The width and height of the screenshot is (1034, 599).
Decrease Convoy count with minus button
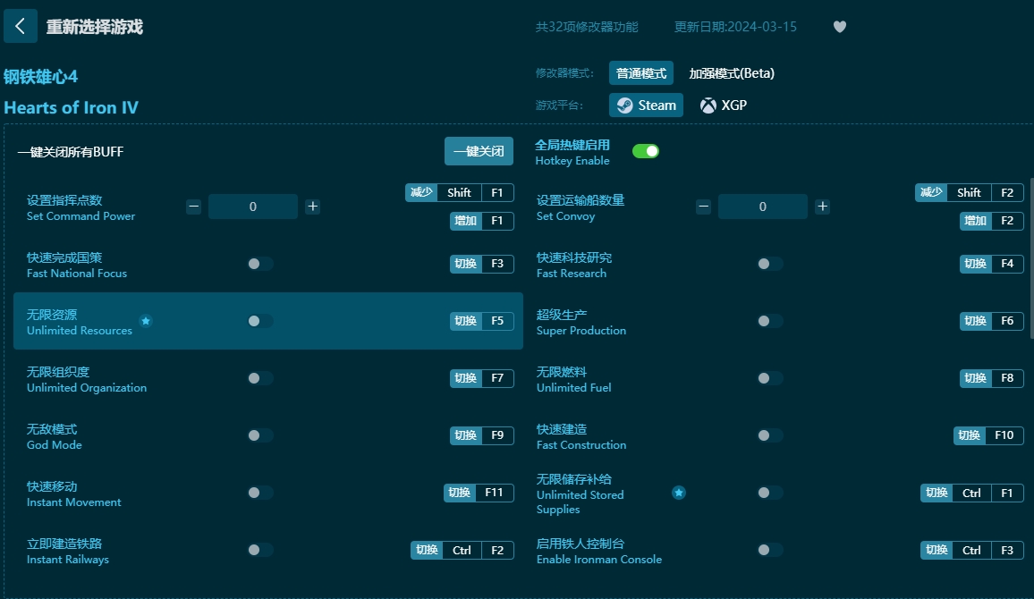coord(704,207)
